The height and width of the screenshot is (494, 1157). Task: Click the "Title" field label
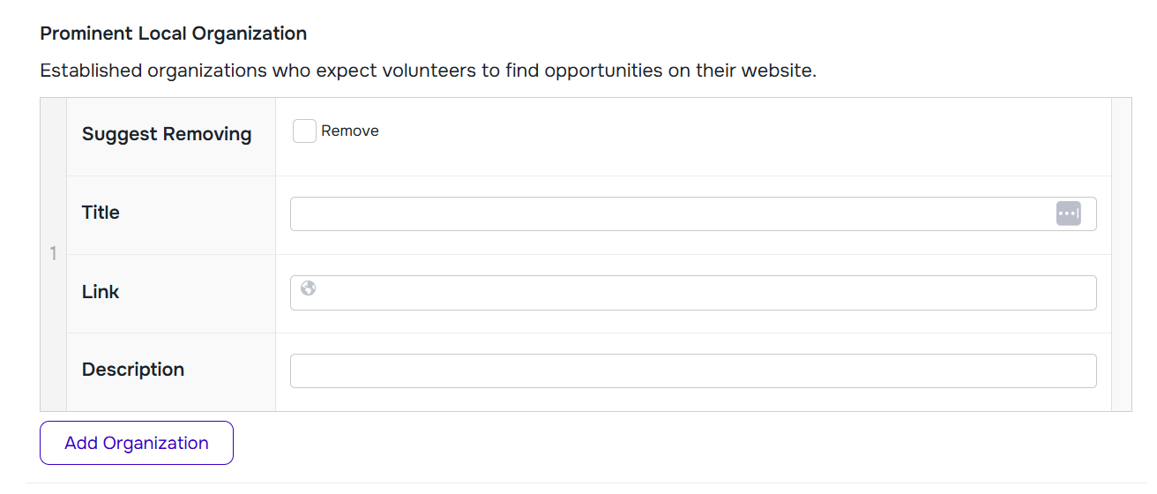[101, 213]
